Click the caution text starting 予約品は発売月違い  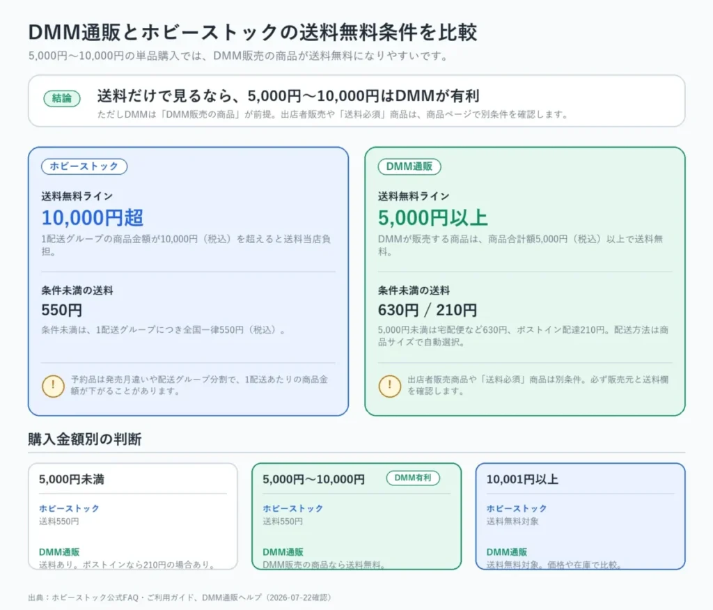(199, 385)
